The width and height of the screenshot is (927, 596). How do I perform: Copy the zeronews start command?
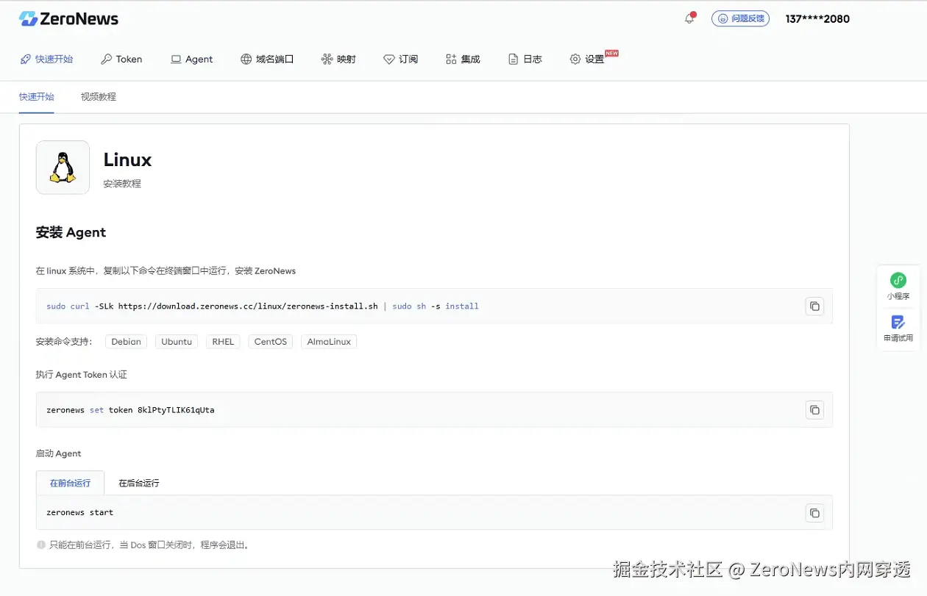[814, 513]
